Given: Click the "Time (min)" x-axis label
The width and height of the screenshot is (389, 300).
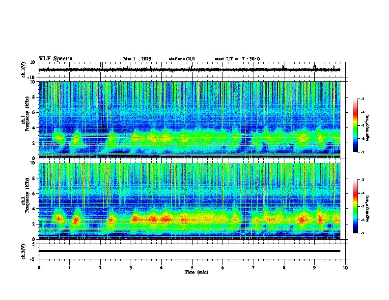Looking at the screenshot, I should click(196, 272).
